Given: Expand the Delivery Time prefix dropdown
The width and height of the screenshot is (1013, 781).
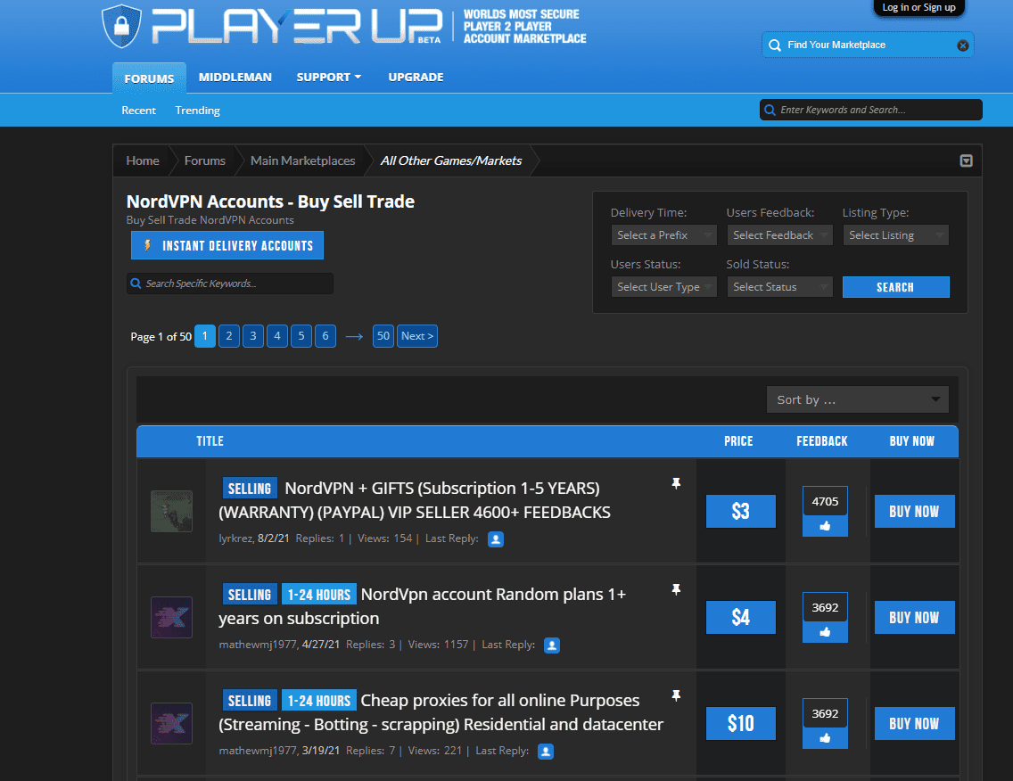Looking at the screenshot, I should (x=663, y=235).
